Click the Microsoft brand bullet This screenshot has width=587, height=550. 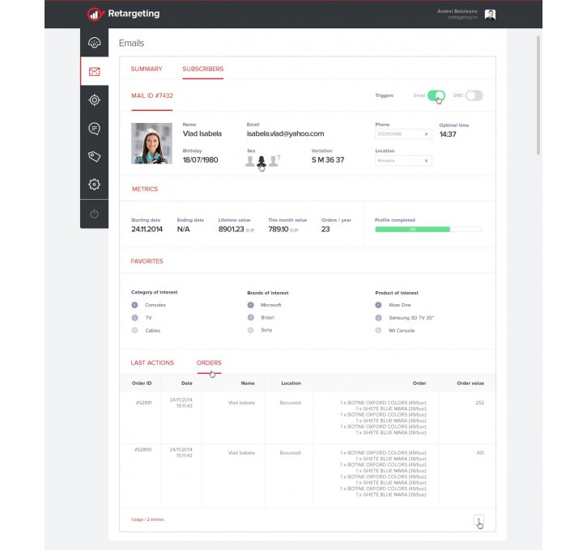[251, 305]
